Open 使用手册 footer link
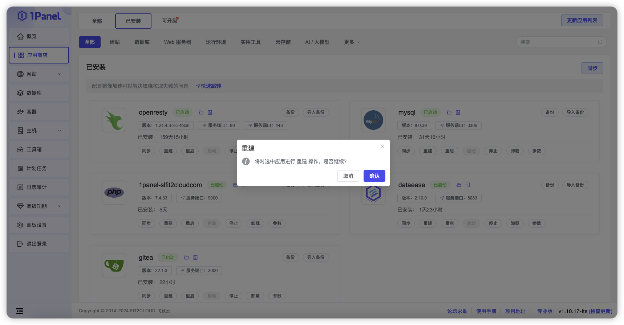Viewport: 624px width, 325px height. [486, 311]
